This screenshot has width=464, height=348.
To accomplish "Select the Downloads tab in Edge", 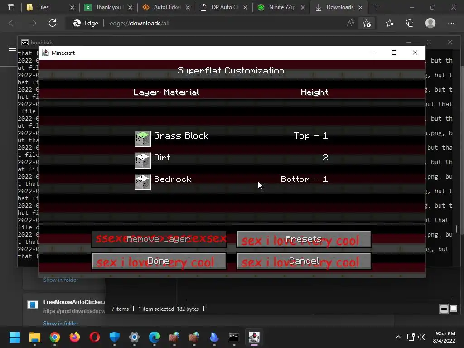I will (340, 7).
